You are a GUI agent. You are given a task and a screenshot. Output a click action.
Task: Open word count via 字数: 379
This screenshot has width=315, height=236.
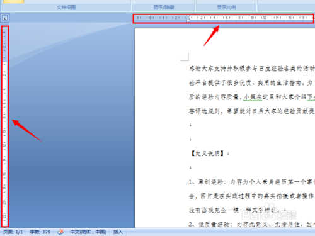click(40, 232)
